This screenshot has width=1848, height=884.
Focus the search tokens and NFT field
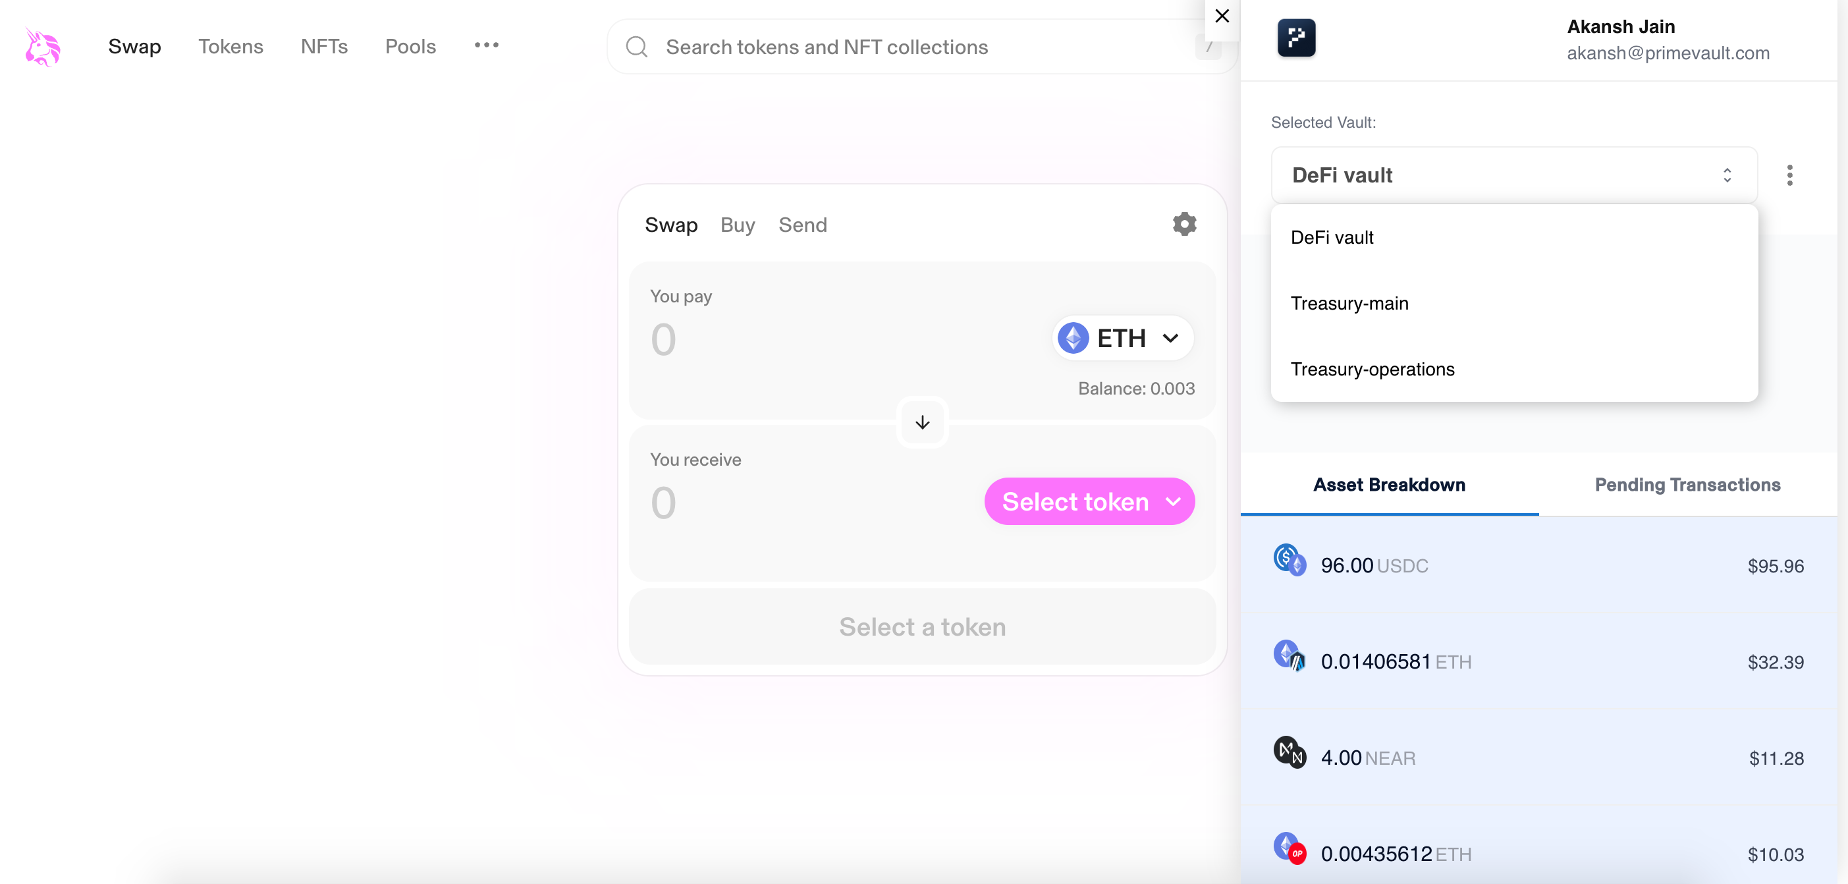pyautogui.click(x=921, y=47)
